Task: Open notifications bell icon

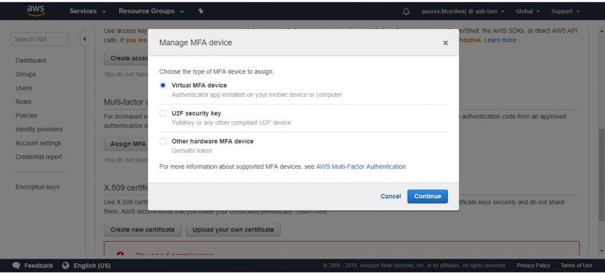Action: (x=406, y=12)
